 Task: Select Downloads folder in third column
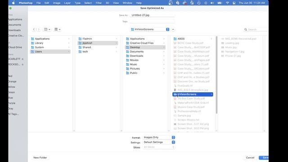pos(145,56)
